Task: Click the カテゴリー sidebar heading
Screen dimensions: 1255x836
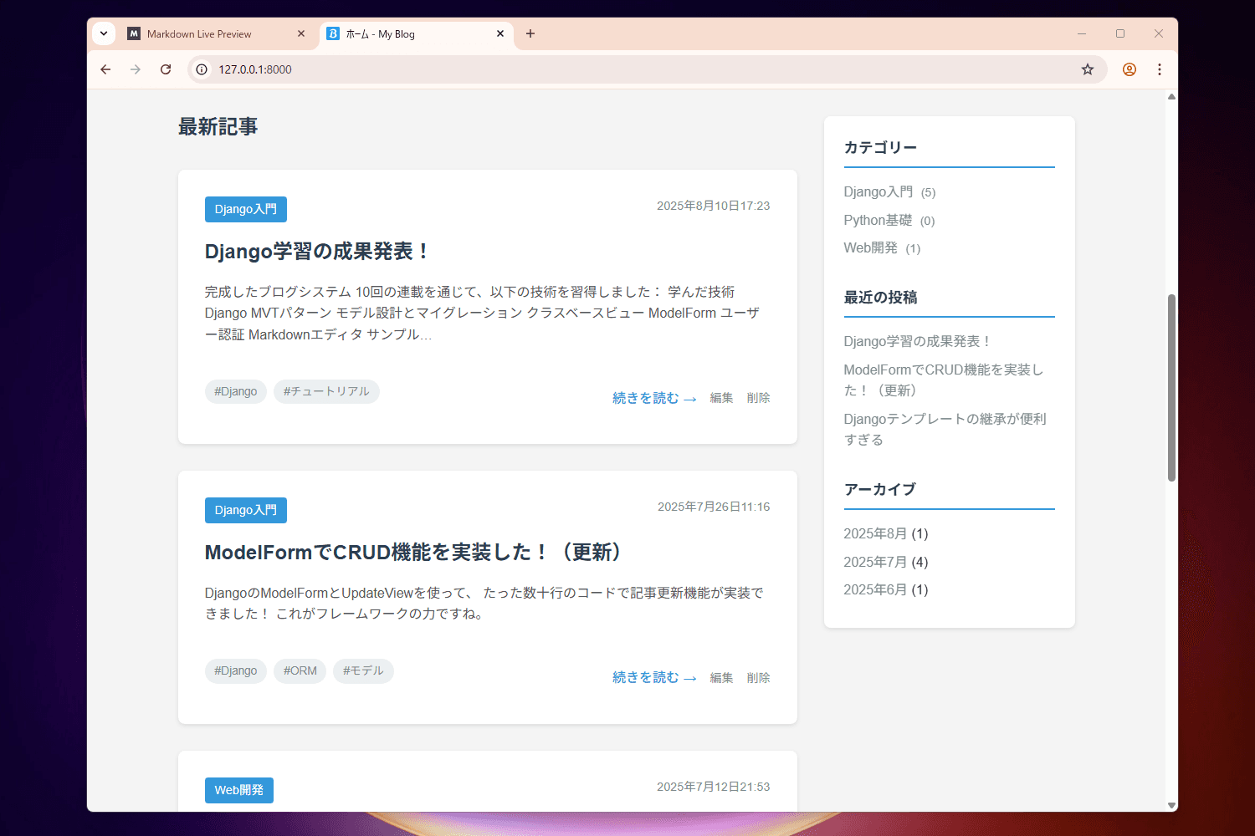Action: point(880,147)
